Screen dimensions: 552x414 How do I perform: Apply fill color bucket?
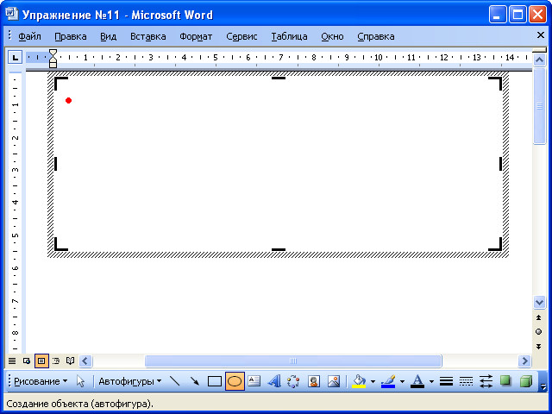click(359, 381)
